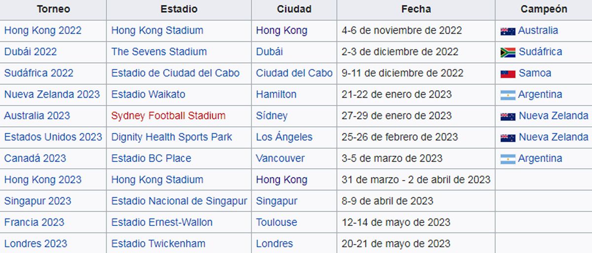Click Argentina flag in Nueva Zelanda 2023 row

pyautogui.click(x=508, y=95)
